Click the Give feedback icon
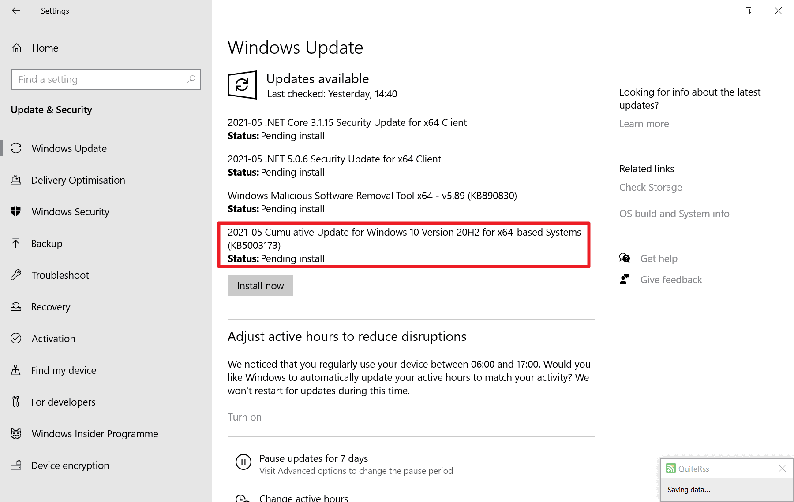 click(x=625, y=279)
